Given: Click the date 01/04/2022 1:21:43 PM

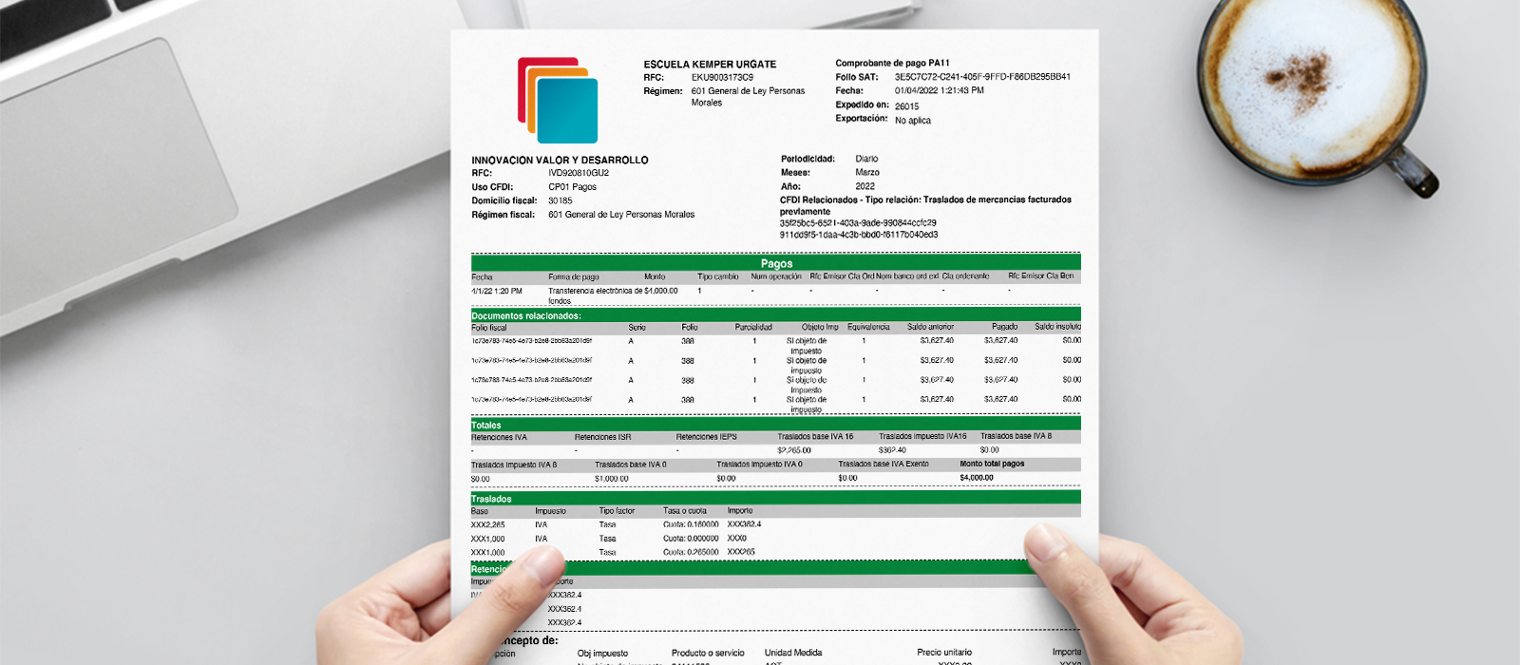Looking at the screenshot, I should pos(939,91).
